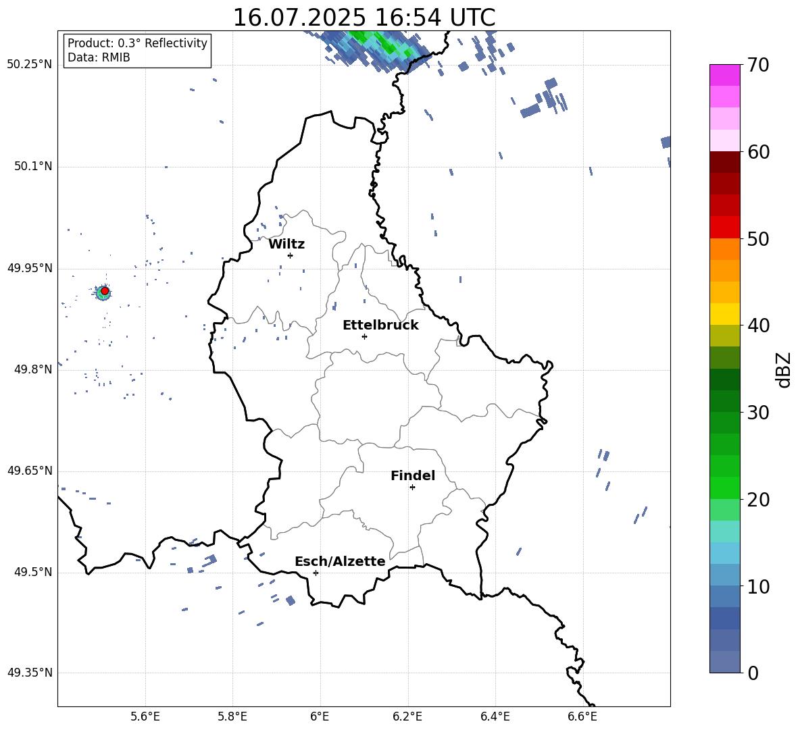This screenshot has height=730, width=800.
Task: Click the 49.5°N latitude label
Action: [x=33, y=572]
